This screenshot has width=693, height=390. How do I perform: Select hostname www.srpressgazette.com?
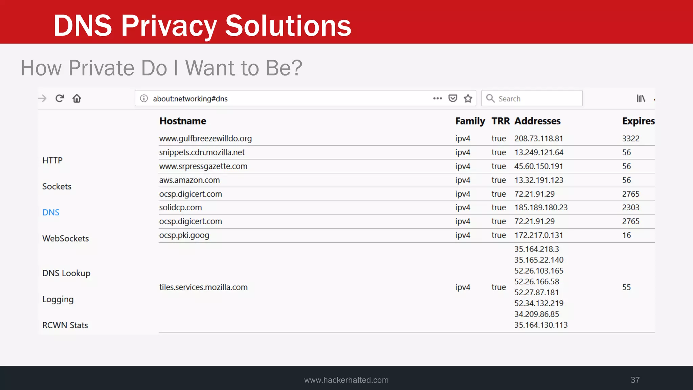click(x=203, y=166)
